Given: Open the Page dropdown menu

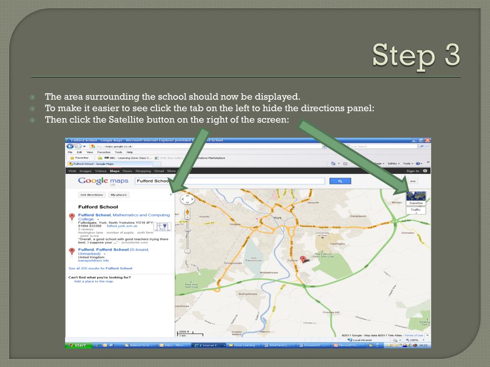Looking at the screenshot, I should 379,163.
